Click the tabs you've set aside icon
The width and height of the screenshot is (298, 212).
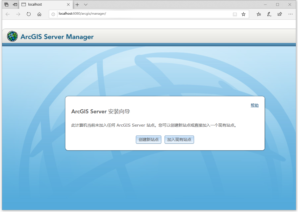tap(6, 5)
